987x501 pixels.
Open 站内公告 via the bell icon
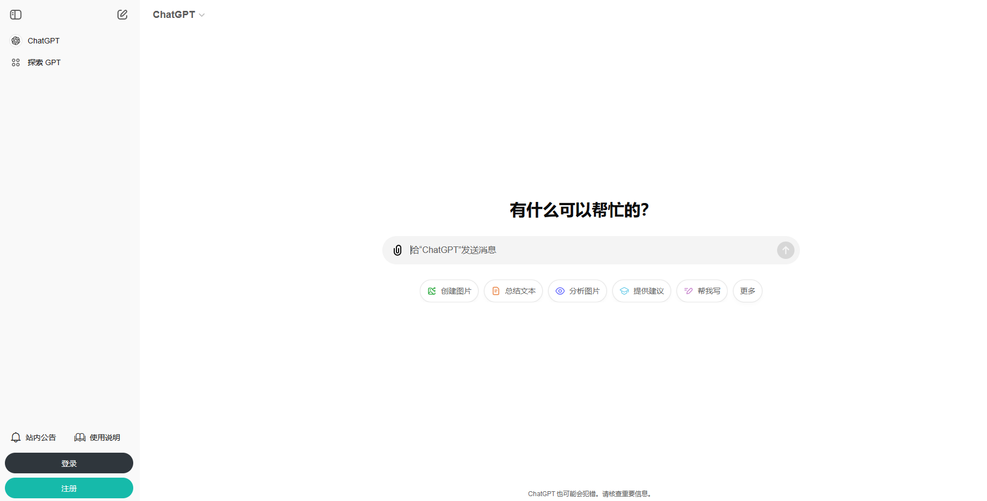pyautogui.click(x=15, y=437)
